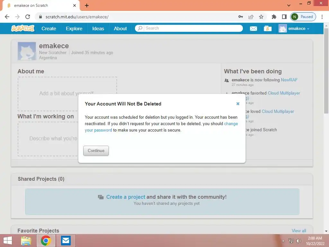Open loved Cloud Multiplayer project link
The width and height of the screenshot is (329, 247).
point(278,111)
